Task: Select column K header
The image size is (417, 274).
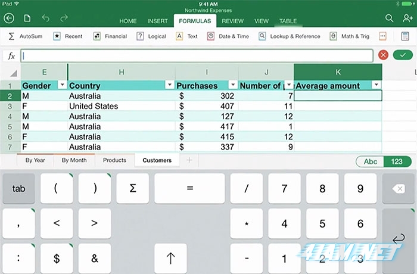Action: tap(338, 72)
